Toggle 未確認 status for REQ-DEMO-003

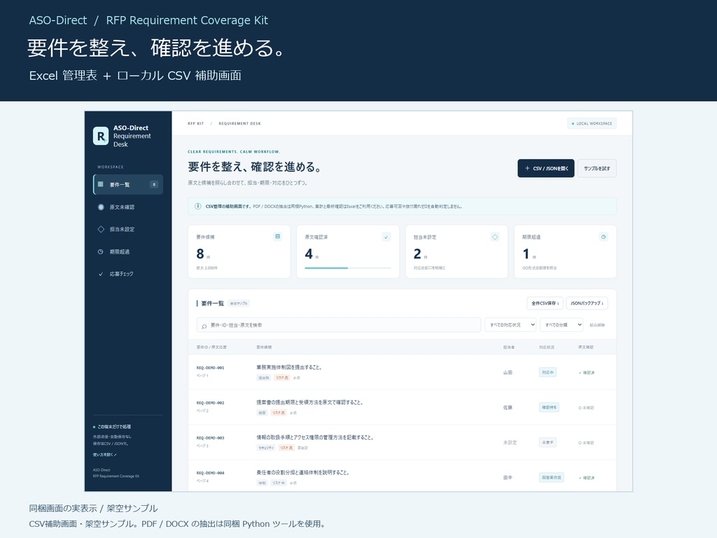[586, 443]
